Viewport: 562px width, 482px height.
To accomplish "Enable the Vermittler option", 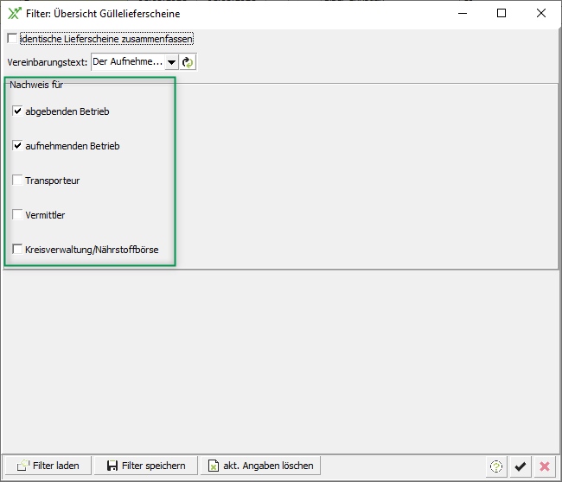I will (x=17, y=215).
